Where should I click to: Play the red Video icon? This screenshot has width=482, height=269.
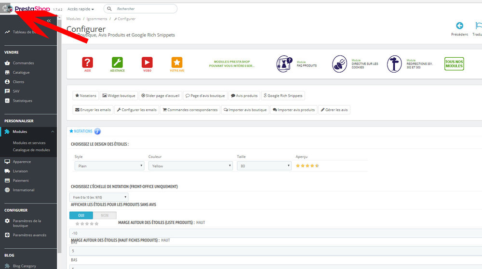pos(147,63)
